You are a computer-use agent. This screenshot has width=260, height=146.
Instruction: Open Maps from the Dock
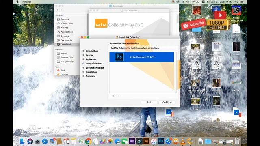(x=81, y=142)
